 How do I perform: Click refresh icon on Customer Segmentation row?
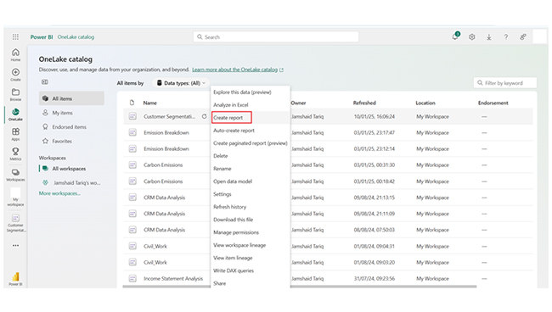(x=204, y=116)
